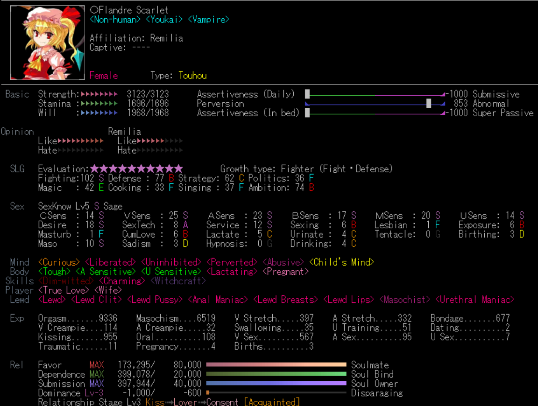538x406 pixels.
Task: Click the Dominance Lv-3 level
Action: [x=94, y=393]
